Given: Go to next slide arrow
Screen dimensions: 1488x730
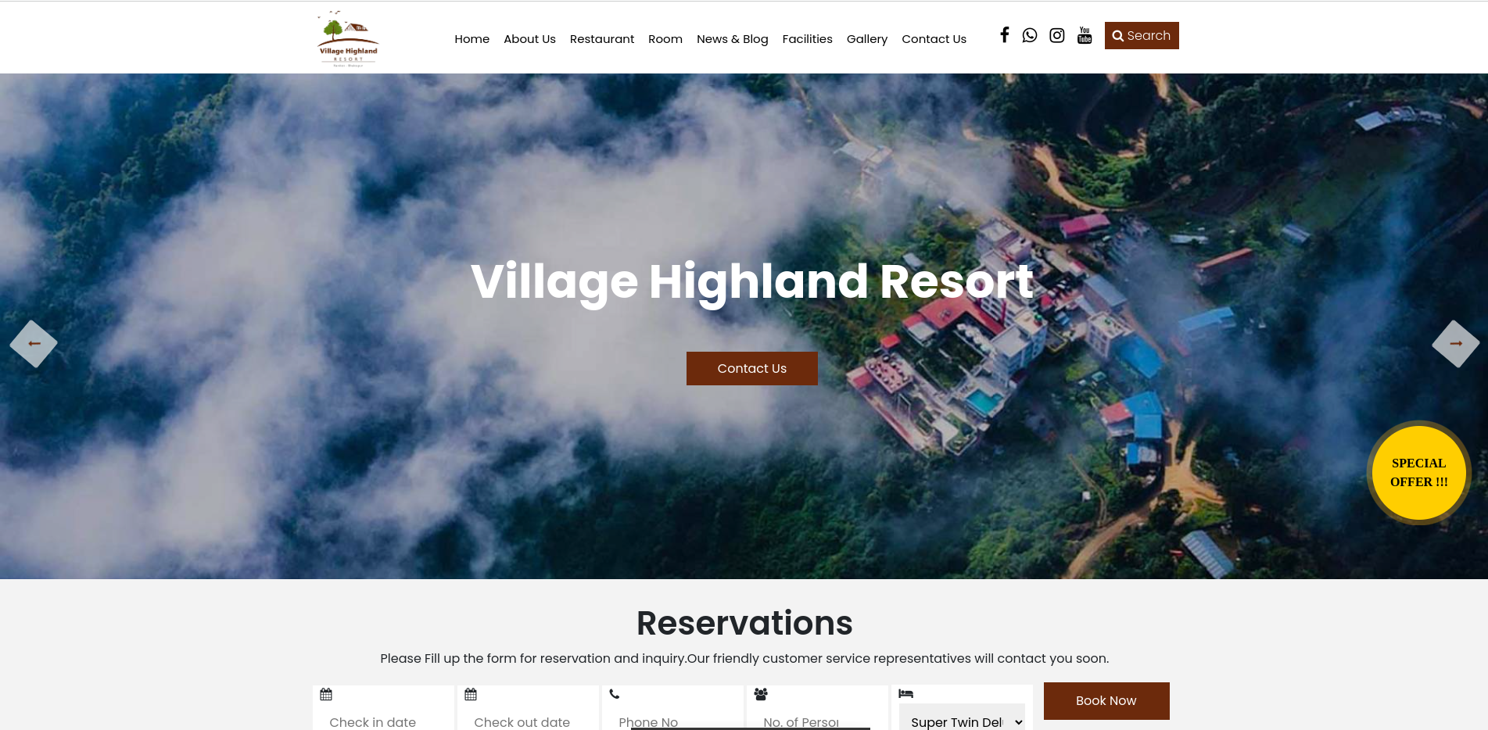Looking at the screenshot, I should tap(1455, 343).
